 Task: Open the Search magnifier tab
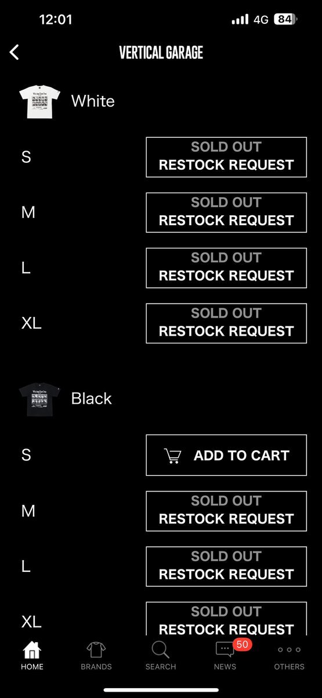(160, 650)
